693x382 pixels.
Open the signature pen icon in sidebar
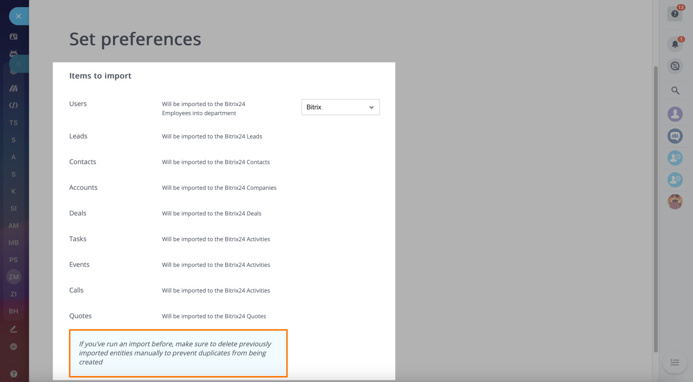pyautogui.click(x=14, y=329)
